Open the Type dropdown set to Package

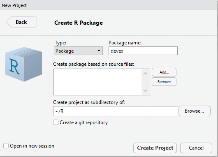pos(78,51)
